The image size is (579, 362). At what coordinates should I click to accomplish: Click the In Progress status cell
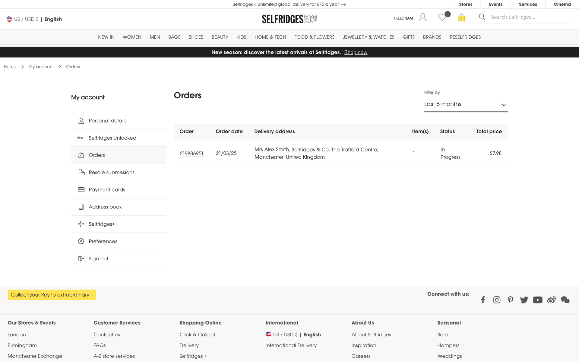click(x=450, y=153)
